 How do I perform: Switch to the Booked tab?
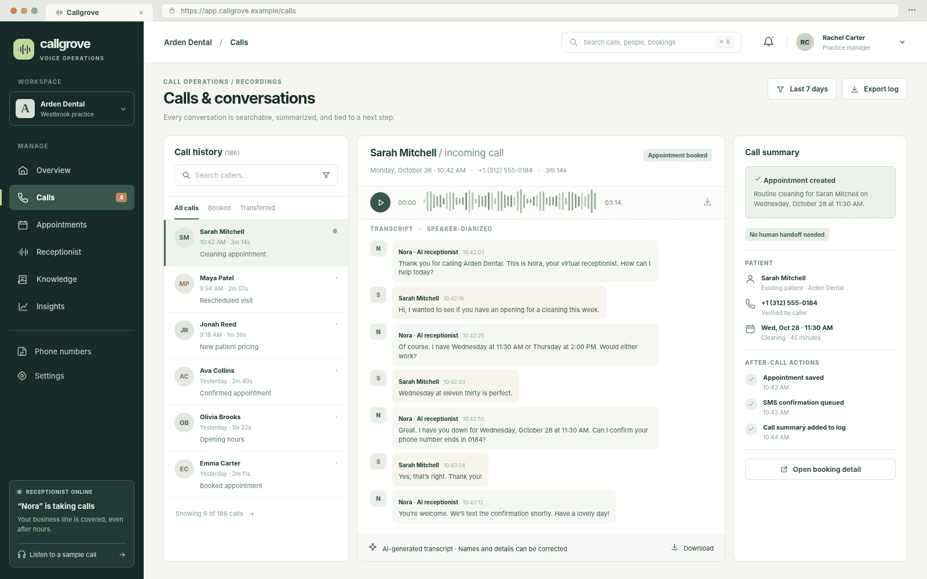tap(219, 208)
